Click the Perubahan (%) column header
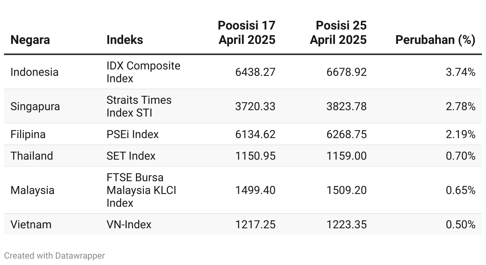The height and width of the screenshot is (265, 486). click(435, 40)
